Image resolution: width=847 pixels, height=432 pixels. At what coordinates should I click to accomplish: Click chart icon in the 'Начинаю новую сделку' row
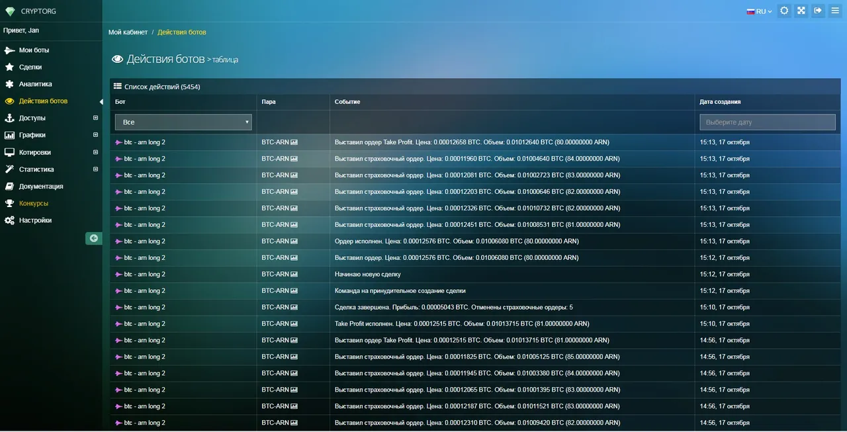294,274
